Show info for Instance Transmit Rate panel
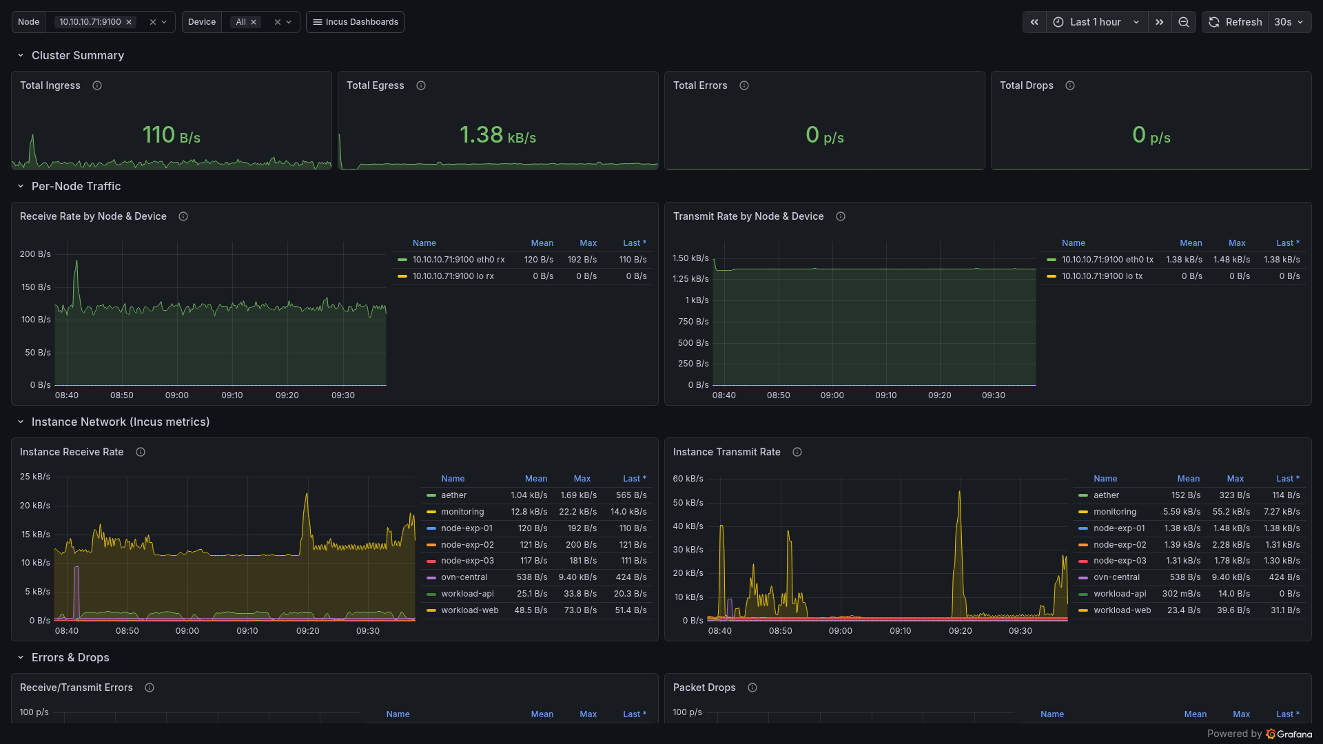The image size is (1323, 744). pyautogui.click(x=797, y=452)
